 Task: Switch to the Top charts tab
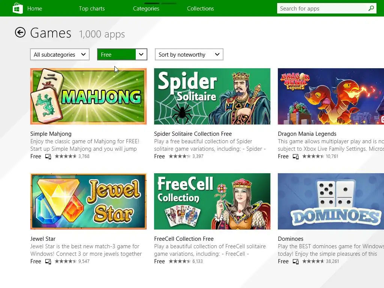tap(92, 8)
